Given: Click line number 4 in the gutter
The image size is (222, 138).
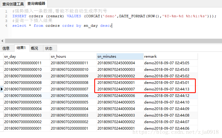Looking at the screenshot, I should click(x=6, y=26).
